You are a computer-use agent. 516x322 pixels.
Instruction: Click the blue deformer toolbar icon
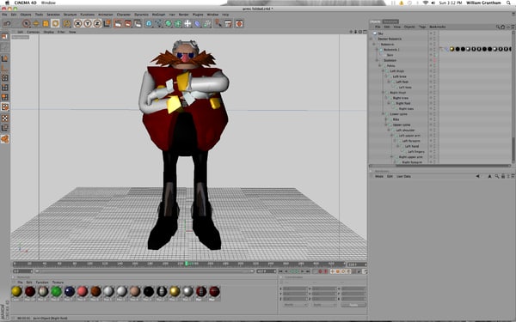click(197, 23)
